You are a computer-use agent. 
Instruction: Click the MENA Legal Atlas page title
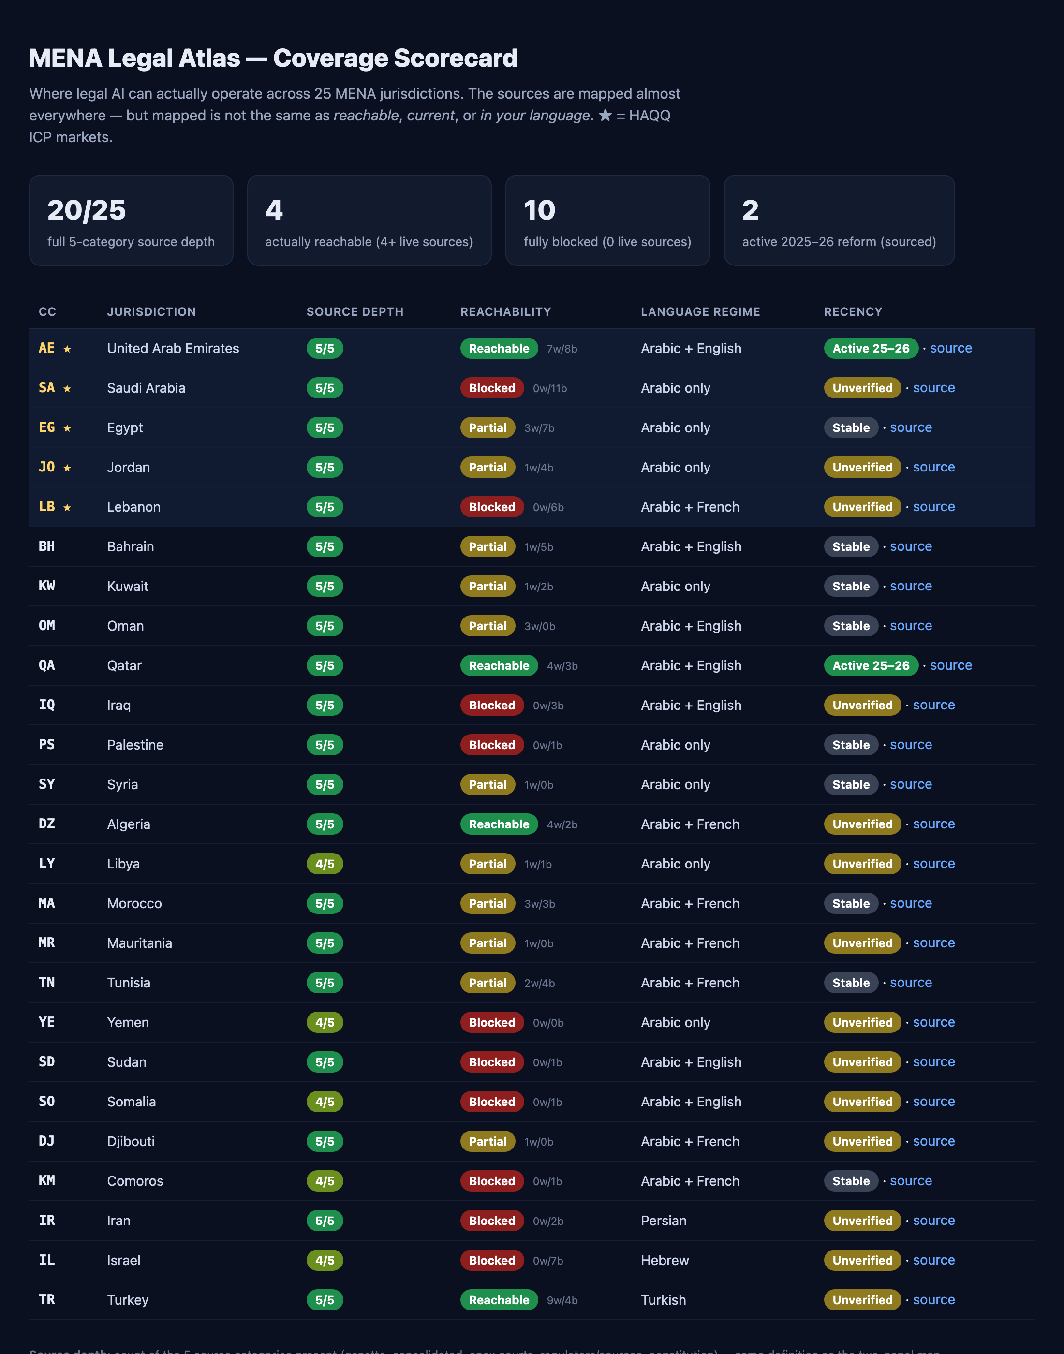tap(273, 58)
